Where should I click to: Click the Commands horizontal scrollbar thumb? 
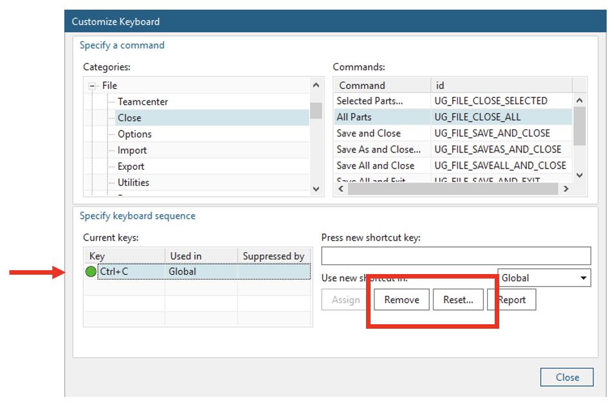[453, 189]
